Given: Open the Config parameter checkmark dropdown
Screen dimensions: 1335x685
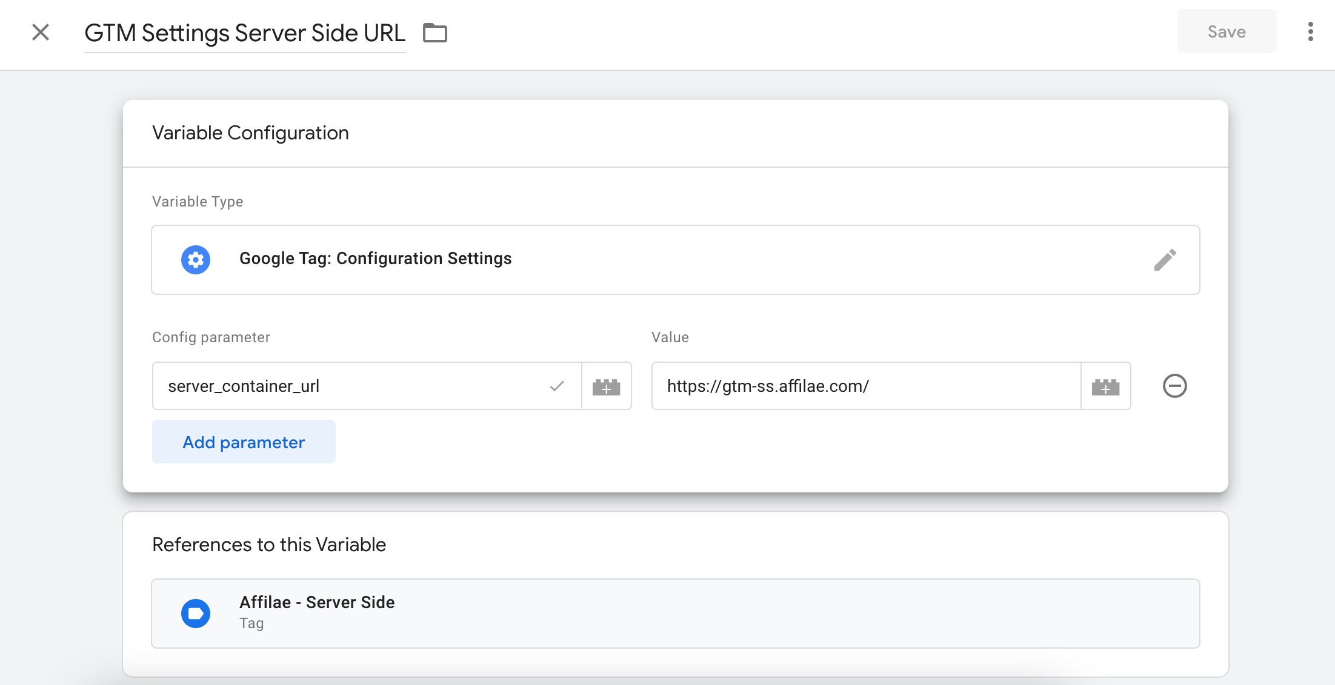Looking at the screenshot, I should pos(557,386).
